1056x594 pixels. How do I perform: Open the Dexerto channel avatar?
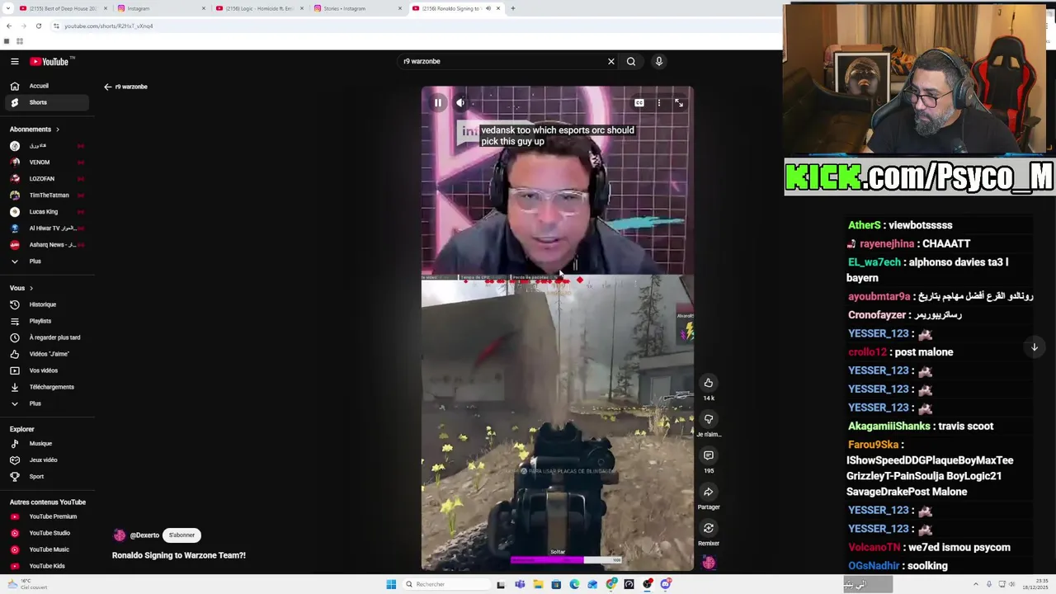point(120,535)
